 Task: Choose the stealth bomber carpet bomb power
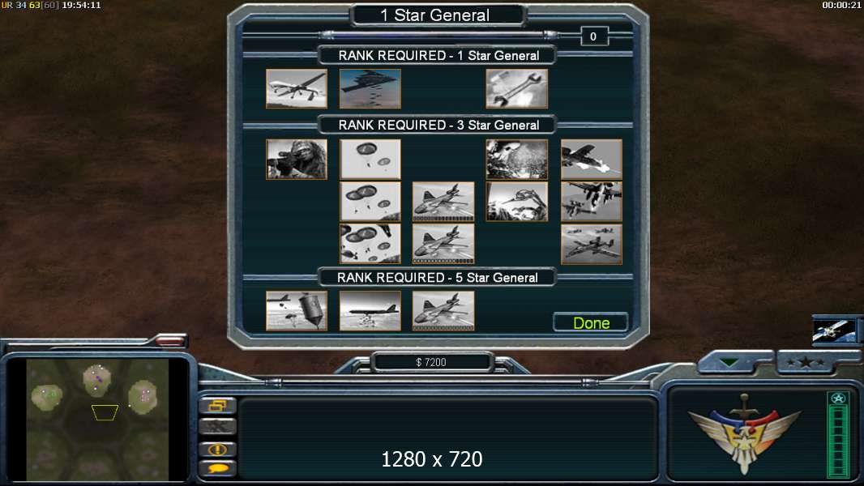(370, 88)
